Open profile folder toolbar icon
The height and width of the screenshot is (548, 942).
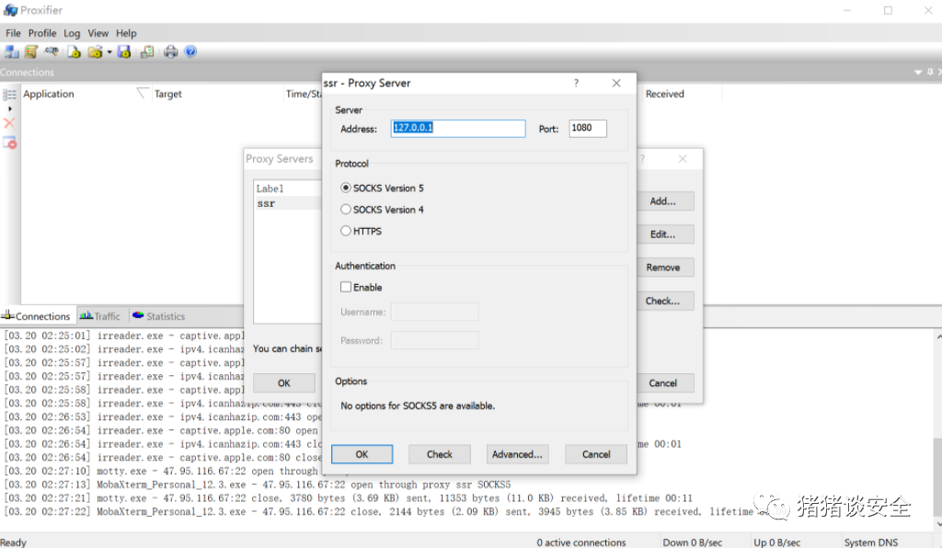pyautogui.click(x=95, y=51)
